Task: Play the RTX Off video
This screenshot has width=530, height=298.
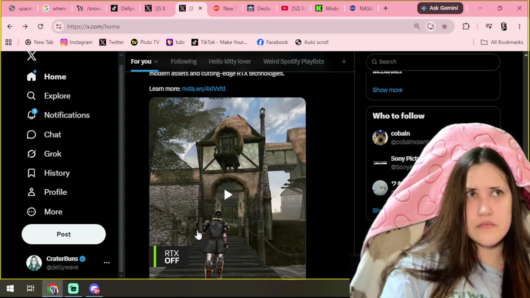Action: [x=228, y=195]
